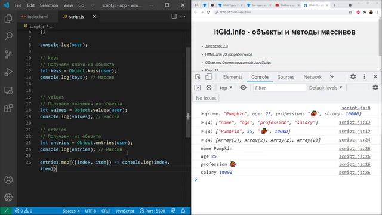
Task: Click the No Issues button
Action: coord(206,98)
